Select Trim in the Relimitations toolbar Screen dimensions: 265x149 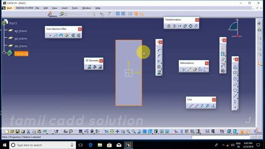tap(183, 70)
